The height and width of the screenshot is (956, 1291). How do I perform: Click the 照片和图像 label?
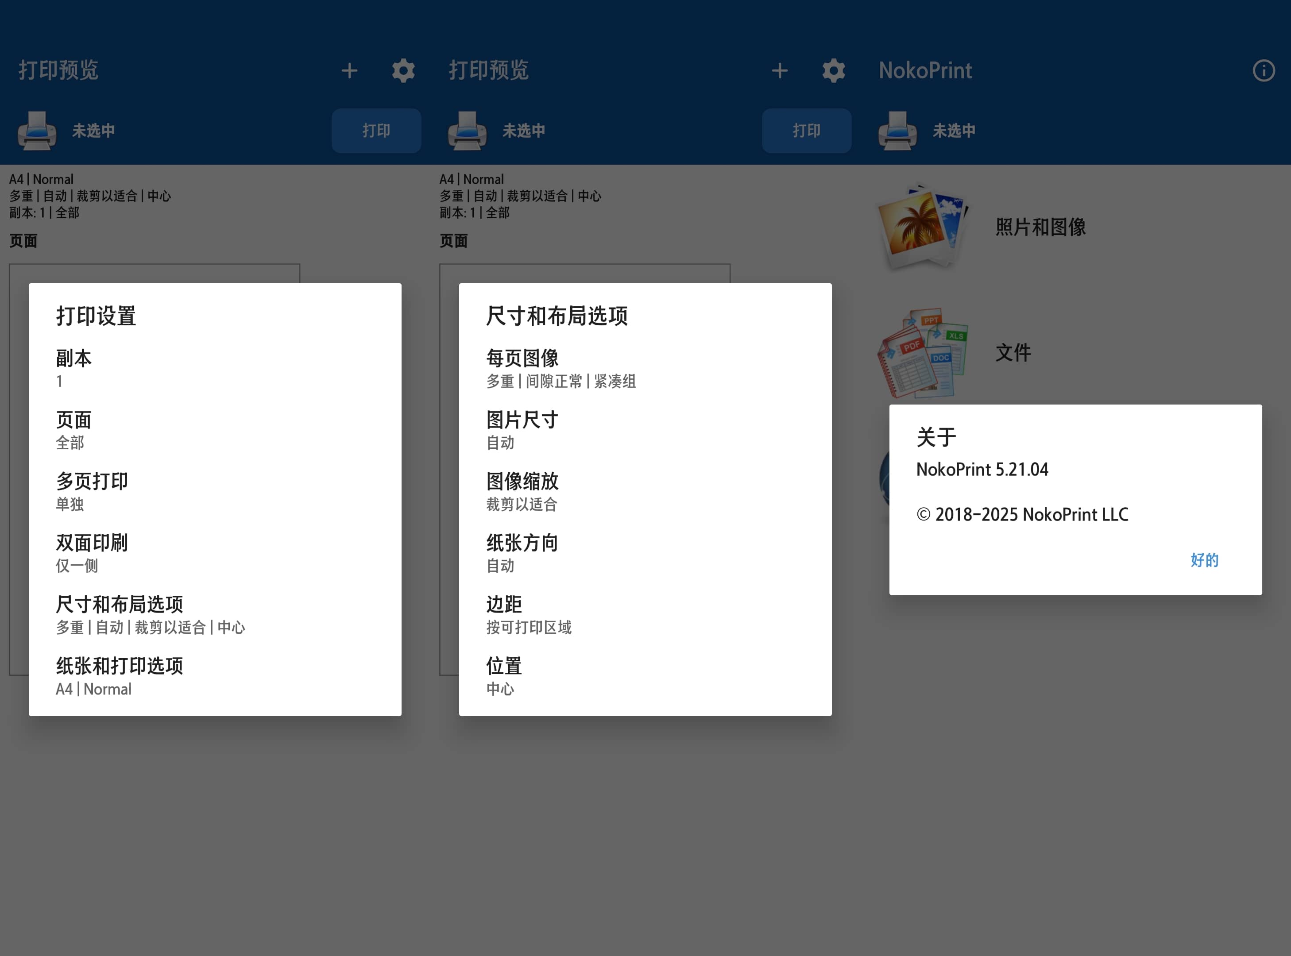pos(1040,227)
